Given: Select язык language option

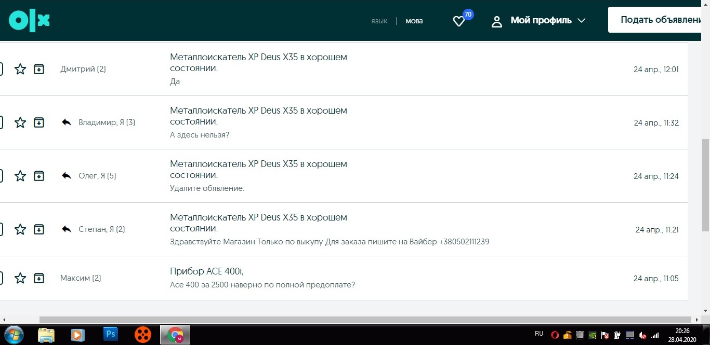Looking at the screenshot, I should [x=379, y=21].
